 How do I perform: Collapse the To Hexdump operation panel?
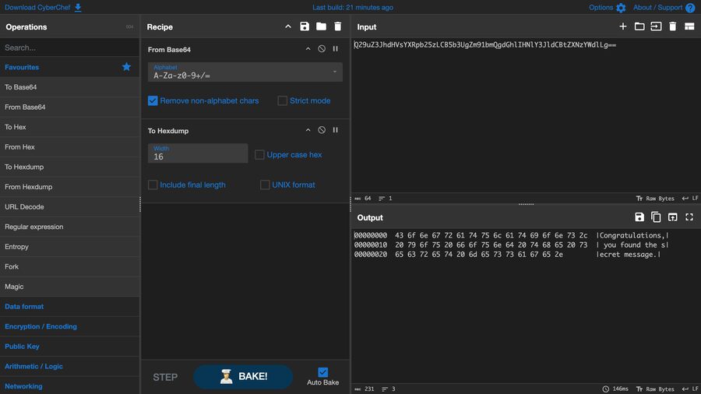tap(308, 131)
